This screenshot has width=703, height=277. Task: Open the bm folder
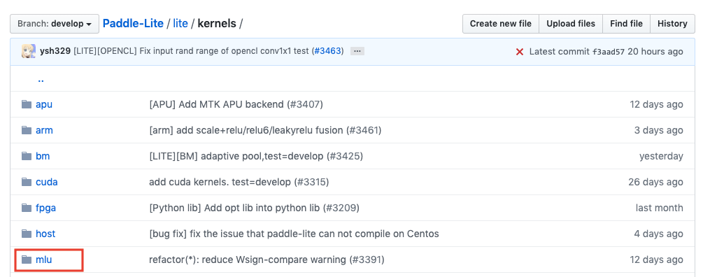click(43, 156)
